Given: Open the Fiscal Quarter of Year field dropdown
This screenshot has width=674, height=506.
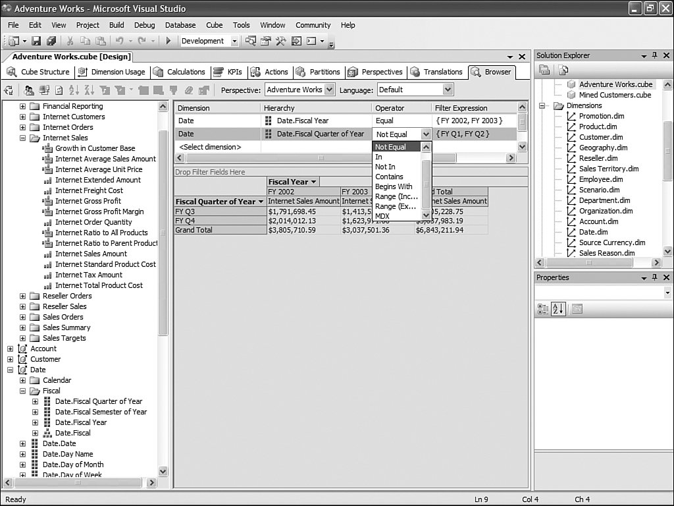Looking at the screenshot, I should coord(261,202).
